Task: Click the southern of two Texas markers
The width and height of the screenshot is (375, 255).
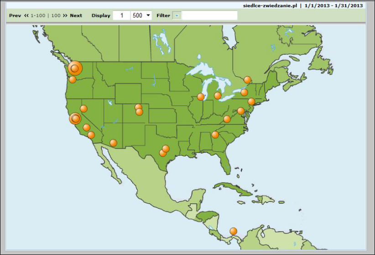Action: (x=162, y=153)
